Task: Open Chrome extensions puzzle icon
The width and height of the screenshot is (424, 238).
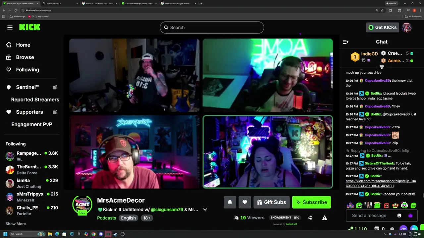Action: pyautogui.click(x=391, y=10)
